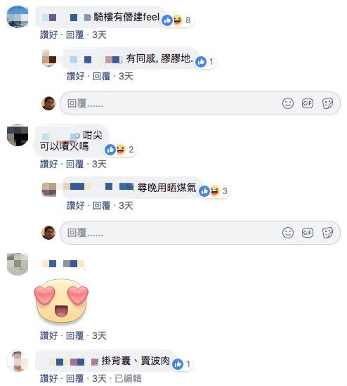Image resolution: width=347 pixels, height=386 pixels.
Task: Open emoji picker in second reply box
Action: tap(288, 233)
